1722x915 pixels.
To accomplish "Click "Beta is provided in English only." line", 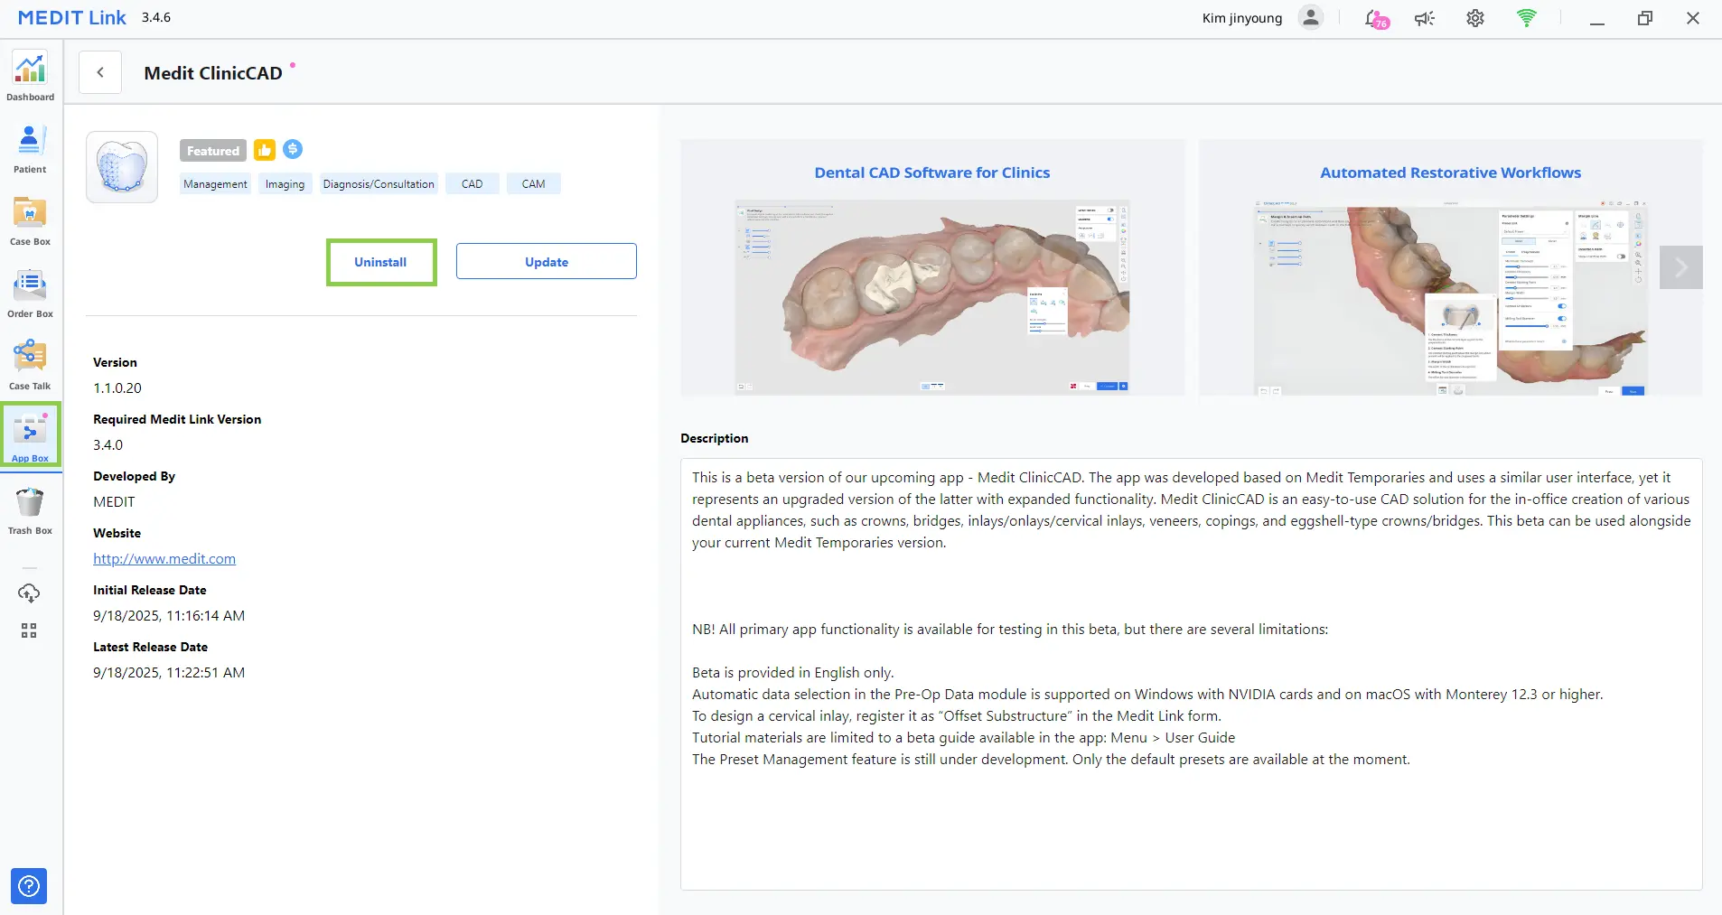I will [x=793, y=672].
